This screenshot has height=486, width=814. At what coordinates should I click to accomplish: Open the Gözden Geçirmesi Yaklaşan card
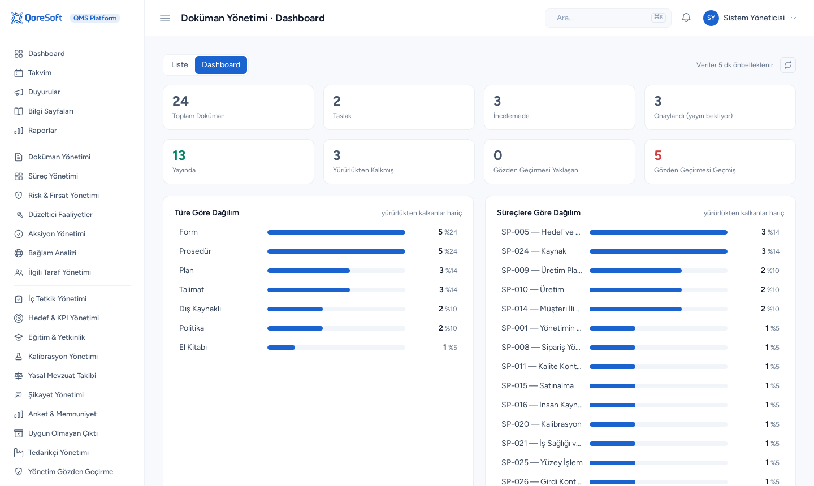[x=560, y=162]
